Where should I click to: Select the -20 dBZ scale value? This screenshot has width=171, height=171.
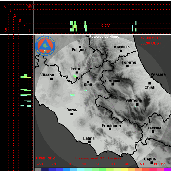coord(40,164)
